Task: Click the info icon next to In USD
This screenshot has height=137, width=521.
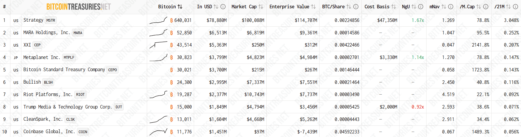Action: click(223, 7)
